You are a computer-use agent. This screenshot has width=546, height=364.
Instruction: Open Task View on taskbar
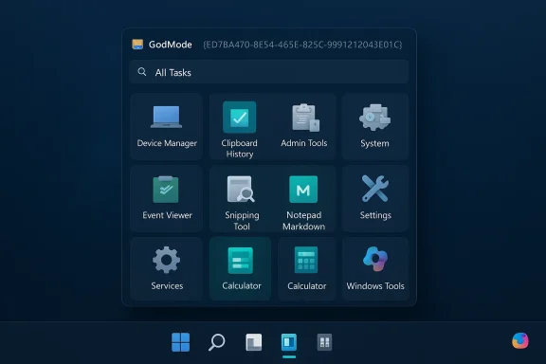coord(253,342)
